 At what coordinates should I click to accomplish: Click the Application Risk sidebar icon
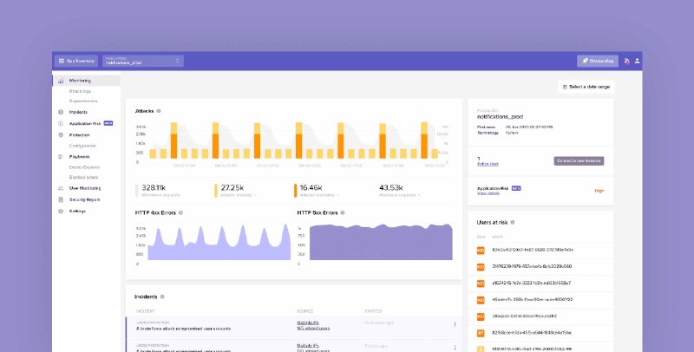pos(61,124)
